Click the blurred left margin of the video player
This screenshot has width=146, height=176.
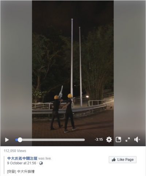[x=16, y=69]
